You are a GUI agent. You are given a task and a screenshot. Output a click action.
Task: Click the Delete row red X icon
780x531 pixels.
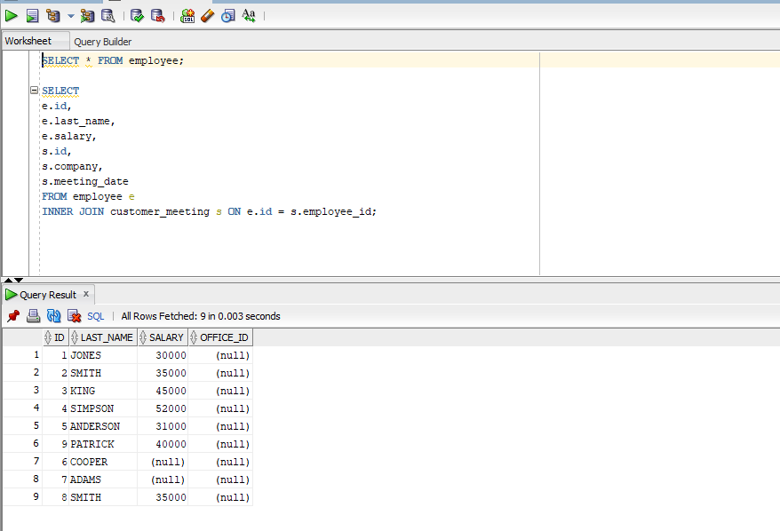[x=74, y=316]
